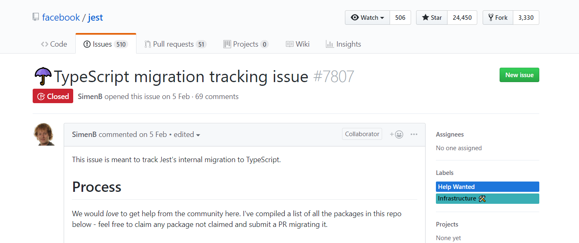Click the Infrastructure label
The width and height of the screenshot is (579, 243).
(488, 198)
